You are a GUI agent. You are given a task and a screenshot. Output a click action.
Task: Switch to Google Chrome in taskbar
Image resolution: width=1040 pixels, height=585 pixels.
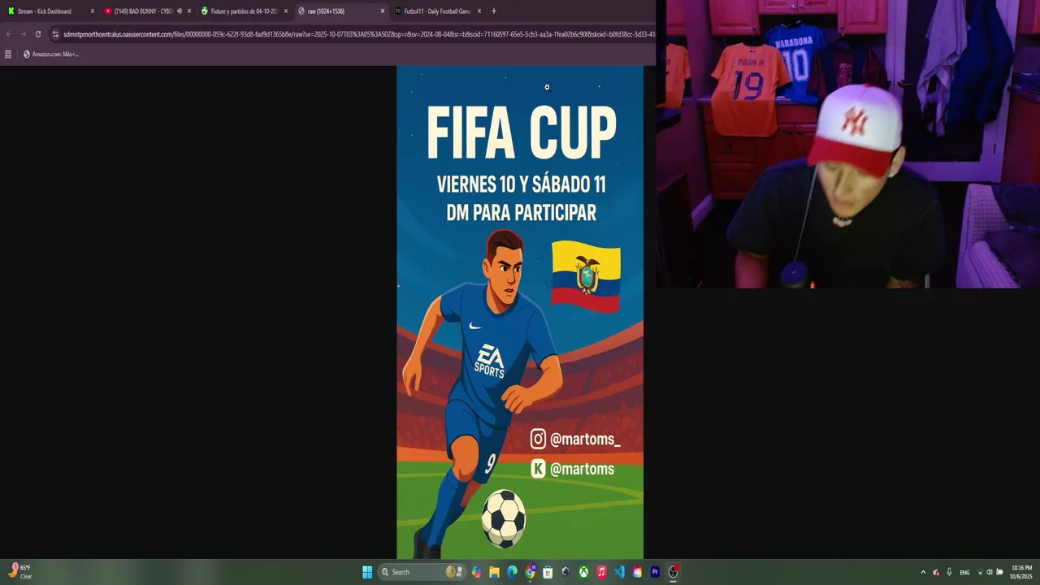pos(530,572)
